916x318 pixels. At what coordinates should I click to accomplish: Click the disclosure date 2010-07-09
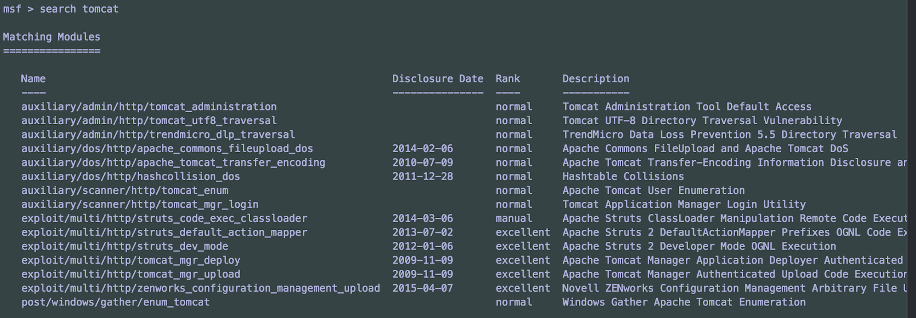click(x=423, y=162)
